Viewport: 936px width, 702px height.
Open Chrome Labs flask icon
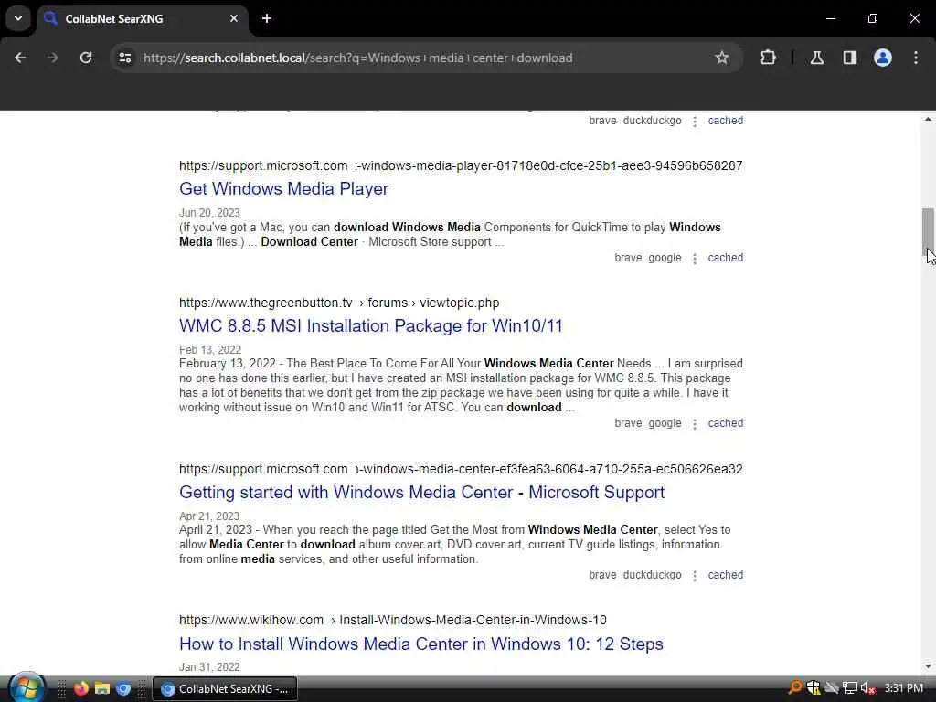pos(817,58)
